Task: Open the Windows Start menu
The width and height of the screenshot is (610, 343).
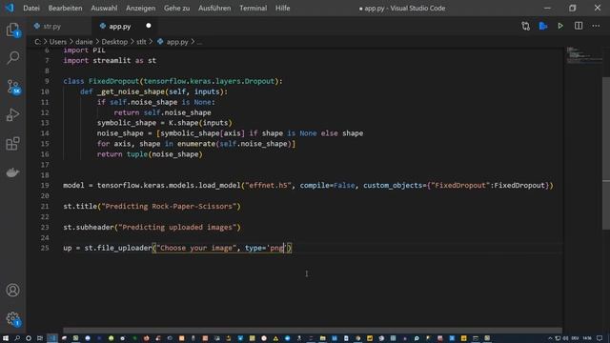Action: [x=5, y=338]
